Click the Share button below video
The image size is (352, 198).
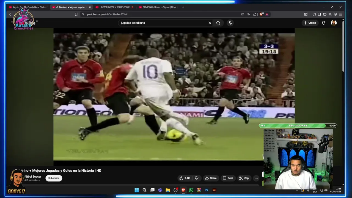tap(211, 178)
